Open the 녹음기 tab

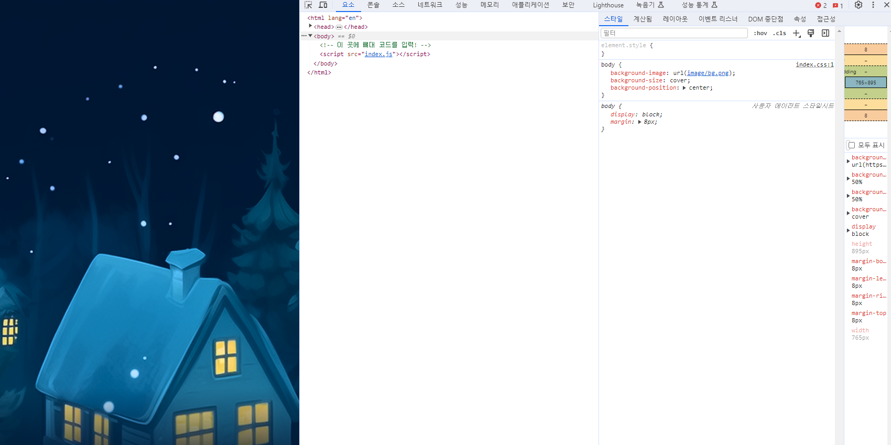[x=650, y=5]
